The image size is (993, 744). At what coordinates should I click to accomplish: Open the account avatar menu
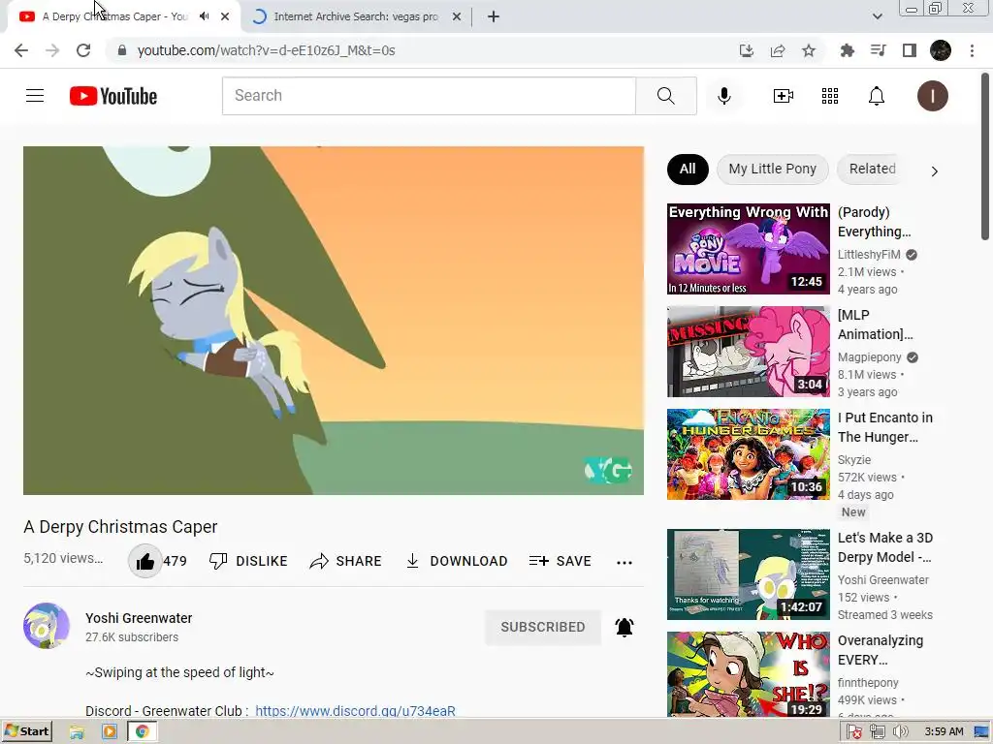click(932, 96)
